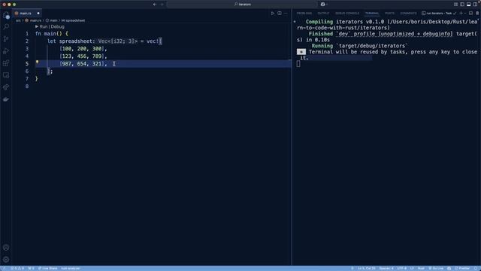Click the Ln 5, Col cursor position indicator

366,269
